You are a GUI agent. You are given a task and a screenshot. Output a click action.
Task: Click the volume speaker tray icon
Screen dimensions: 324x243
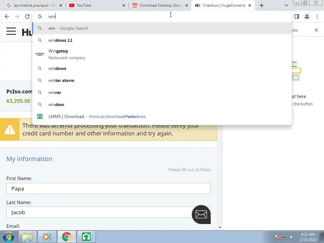pyautogui.click(x=292, y=237)
